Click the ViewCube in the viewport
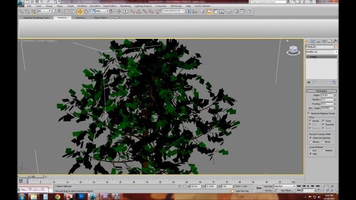 pos(293,50)
